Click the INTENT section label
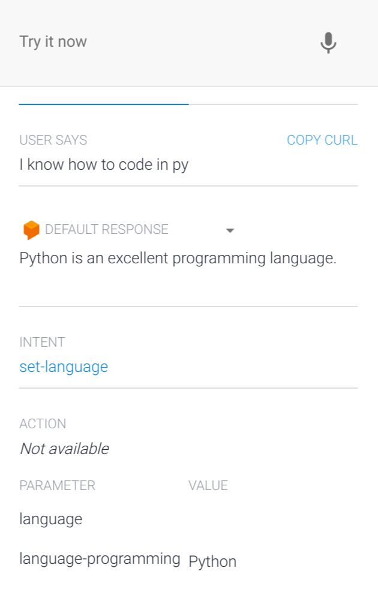The image size is (378, 595). pyautogui.click(x=42, y=342)
